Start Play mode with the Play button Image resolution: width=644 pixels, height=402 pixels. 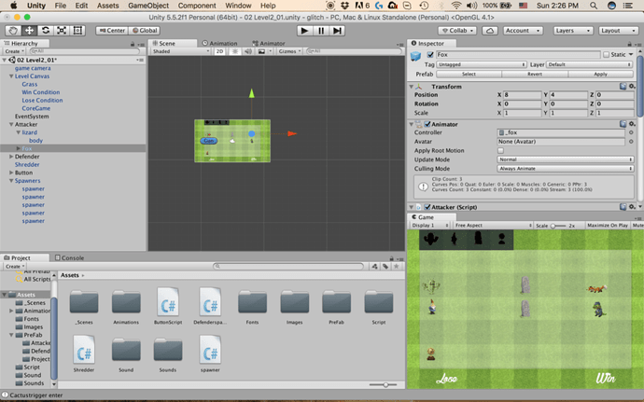304,31
